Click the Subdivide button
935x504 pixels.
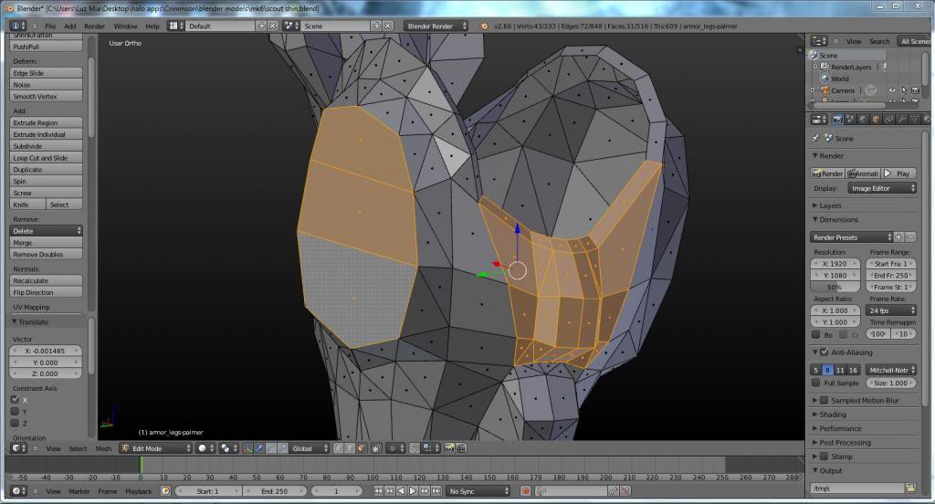pos(46,146)
